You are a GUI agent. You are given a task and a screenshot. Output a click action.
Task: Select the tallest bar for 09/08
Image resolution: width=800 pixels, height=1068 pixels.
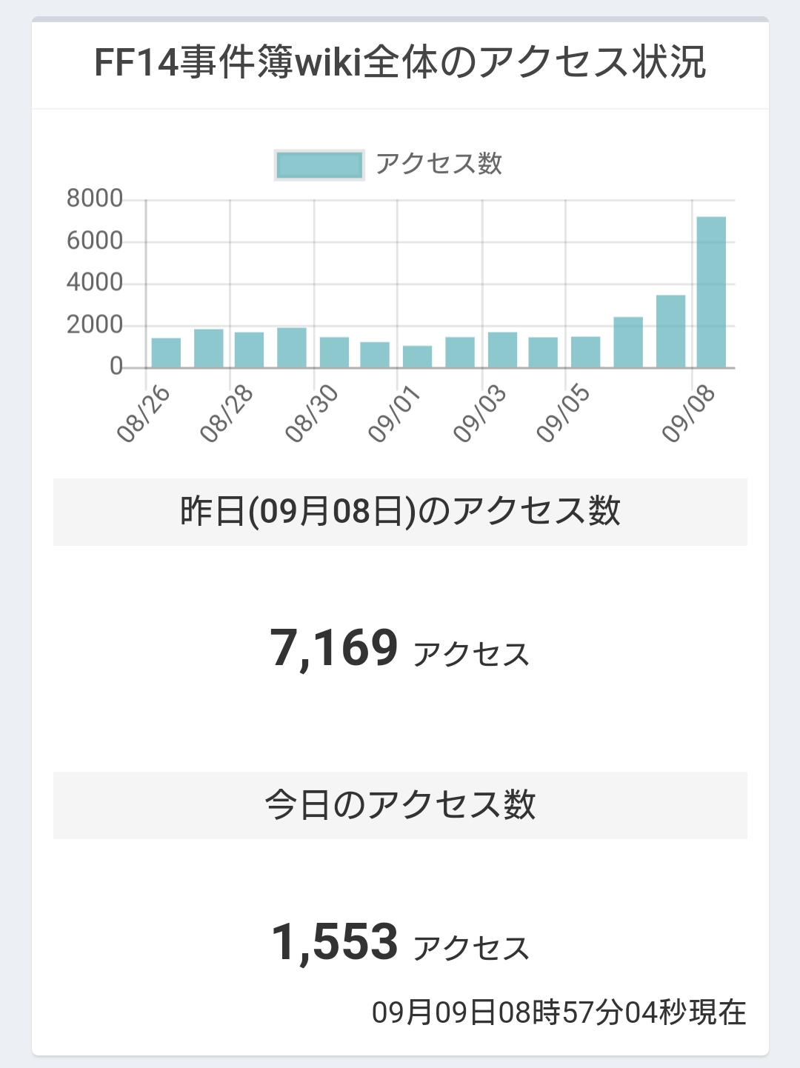click(x=711, y=292)
